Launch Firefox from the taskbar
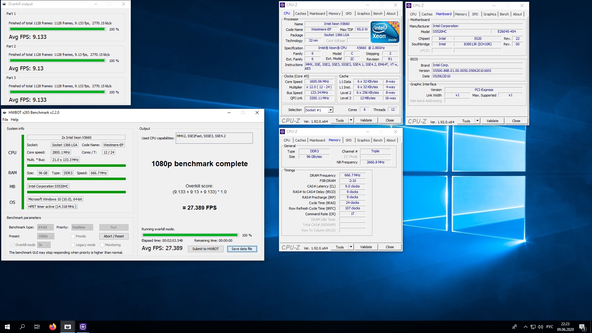 [x=53, y=327]
